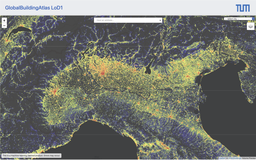The height and width of the screenshot is (160, 256).
Task: Click the GlobalBuildingAtlas LoD1 title
Action: (x=33, y=8)
